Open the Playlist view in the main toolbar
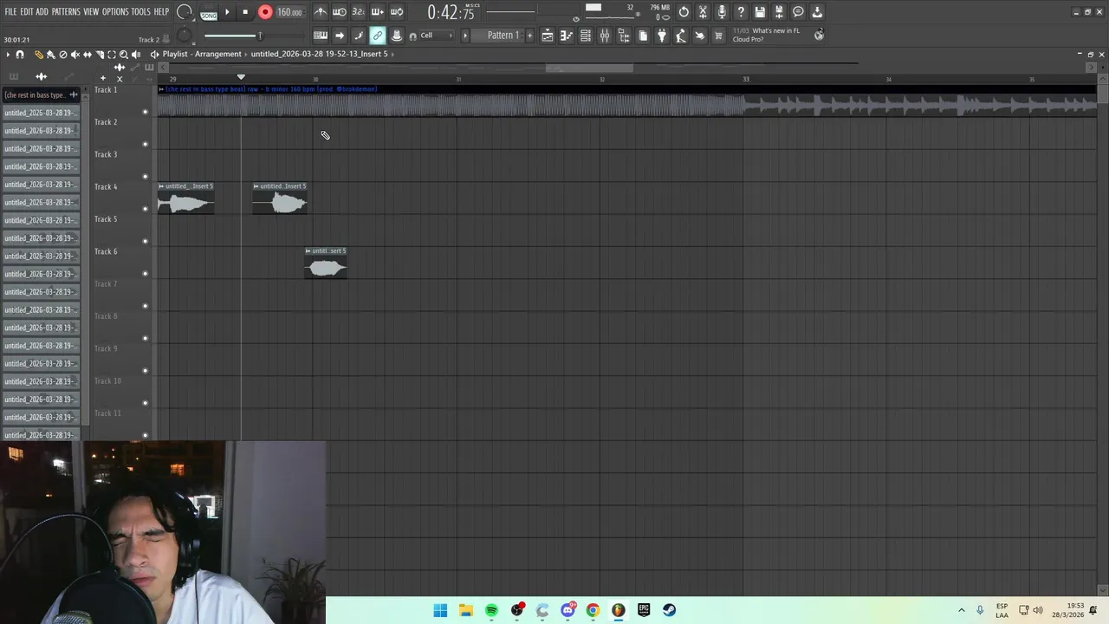The height and width of the screenshot is (624, 1109). point(548,36)
